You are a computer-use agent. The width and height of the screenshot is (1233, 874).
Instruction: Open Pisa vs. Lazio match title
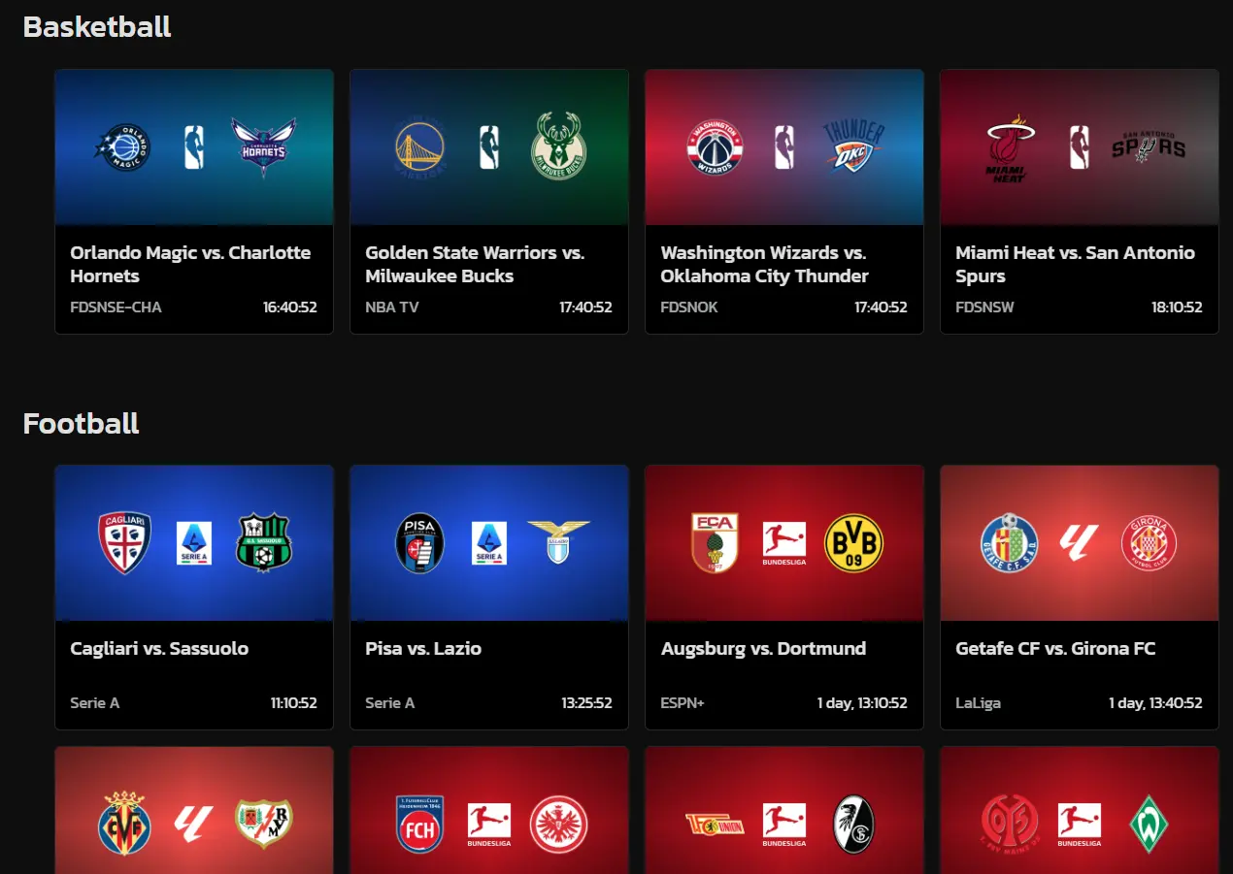pos(423,648)
